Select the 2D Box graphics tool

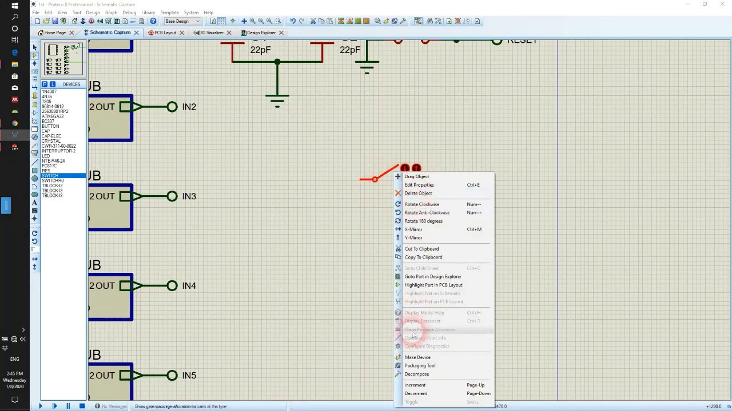(x=35, y=171)
